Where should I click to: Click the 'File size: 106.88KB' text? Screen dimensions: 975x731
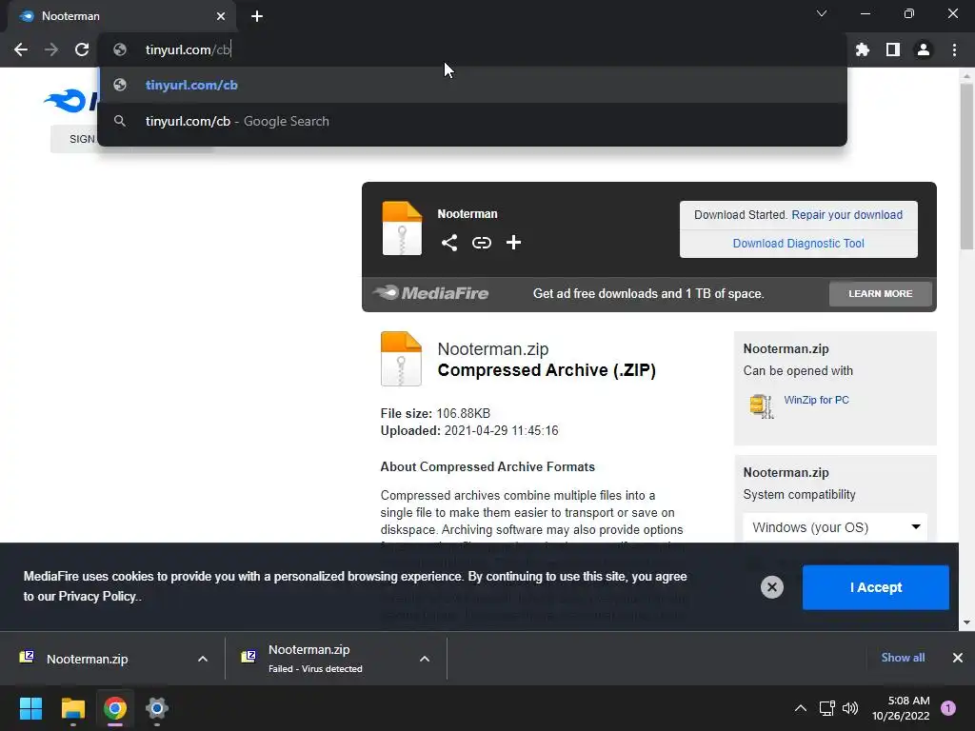pos(435,413)
